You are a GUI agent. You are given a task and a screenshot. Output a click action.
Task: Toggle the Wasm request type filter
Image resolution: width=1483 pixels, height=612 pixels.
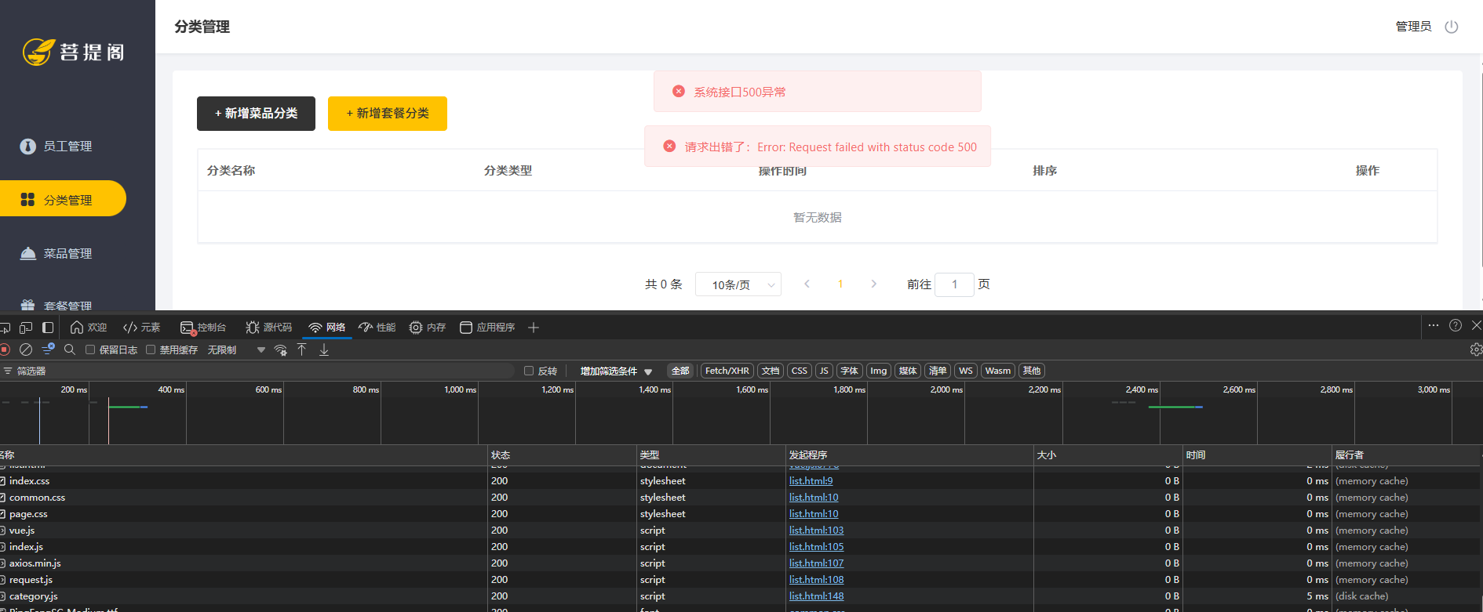[x=998, y=371]
